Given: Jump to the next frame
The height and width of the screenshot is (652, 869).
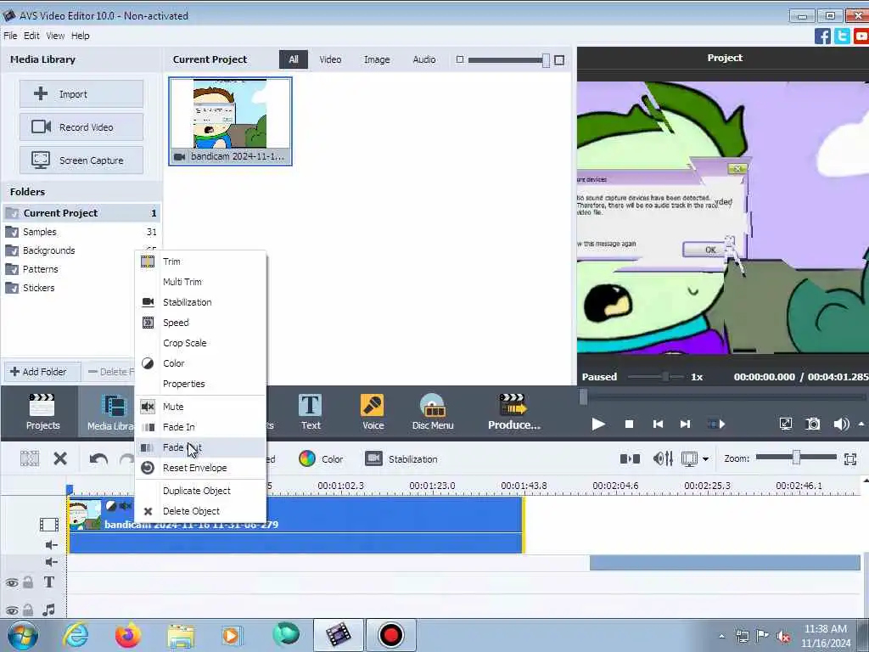Looking at the screenshot, I should (x=685, y=424).
